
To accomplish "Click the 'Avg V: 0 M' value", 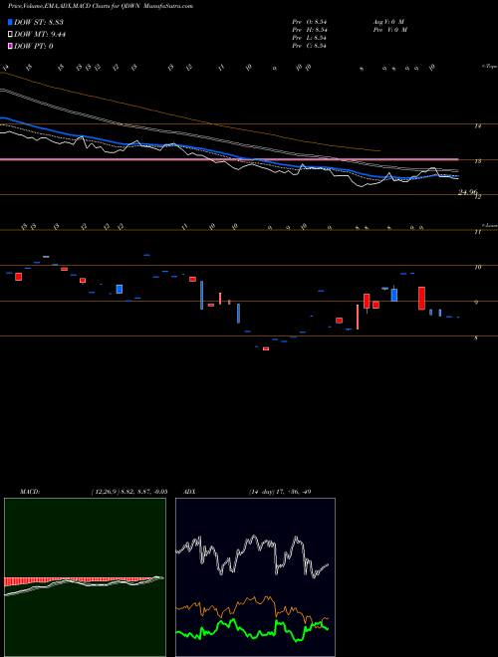I will click(x=387, y=22).
